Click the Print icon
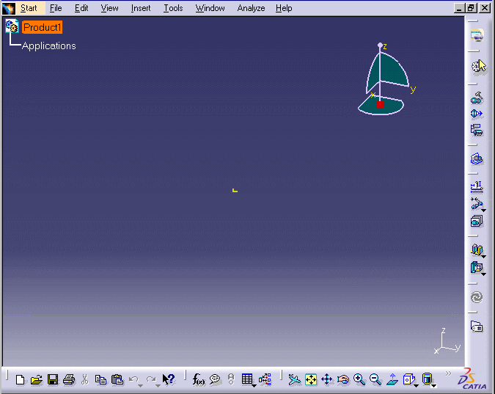This screenshot has width=495, height=394. tap(69, 379)
